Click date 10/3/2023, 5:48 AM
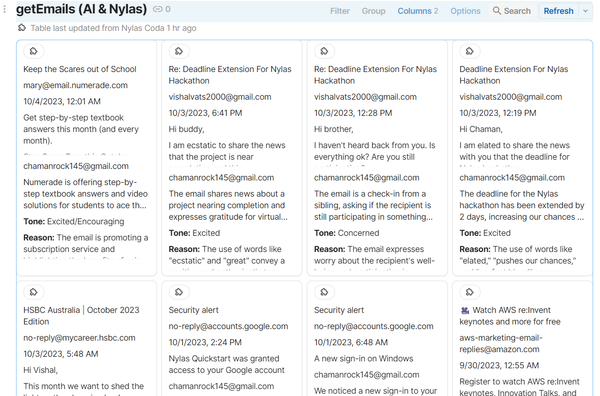 tap(61, 354)
